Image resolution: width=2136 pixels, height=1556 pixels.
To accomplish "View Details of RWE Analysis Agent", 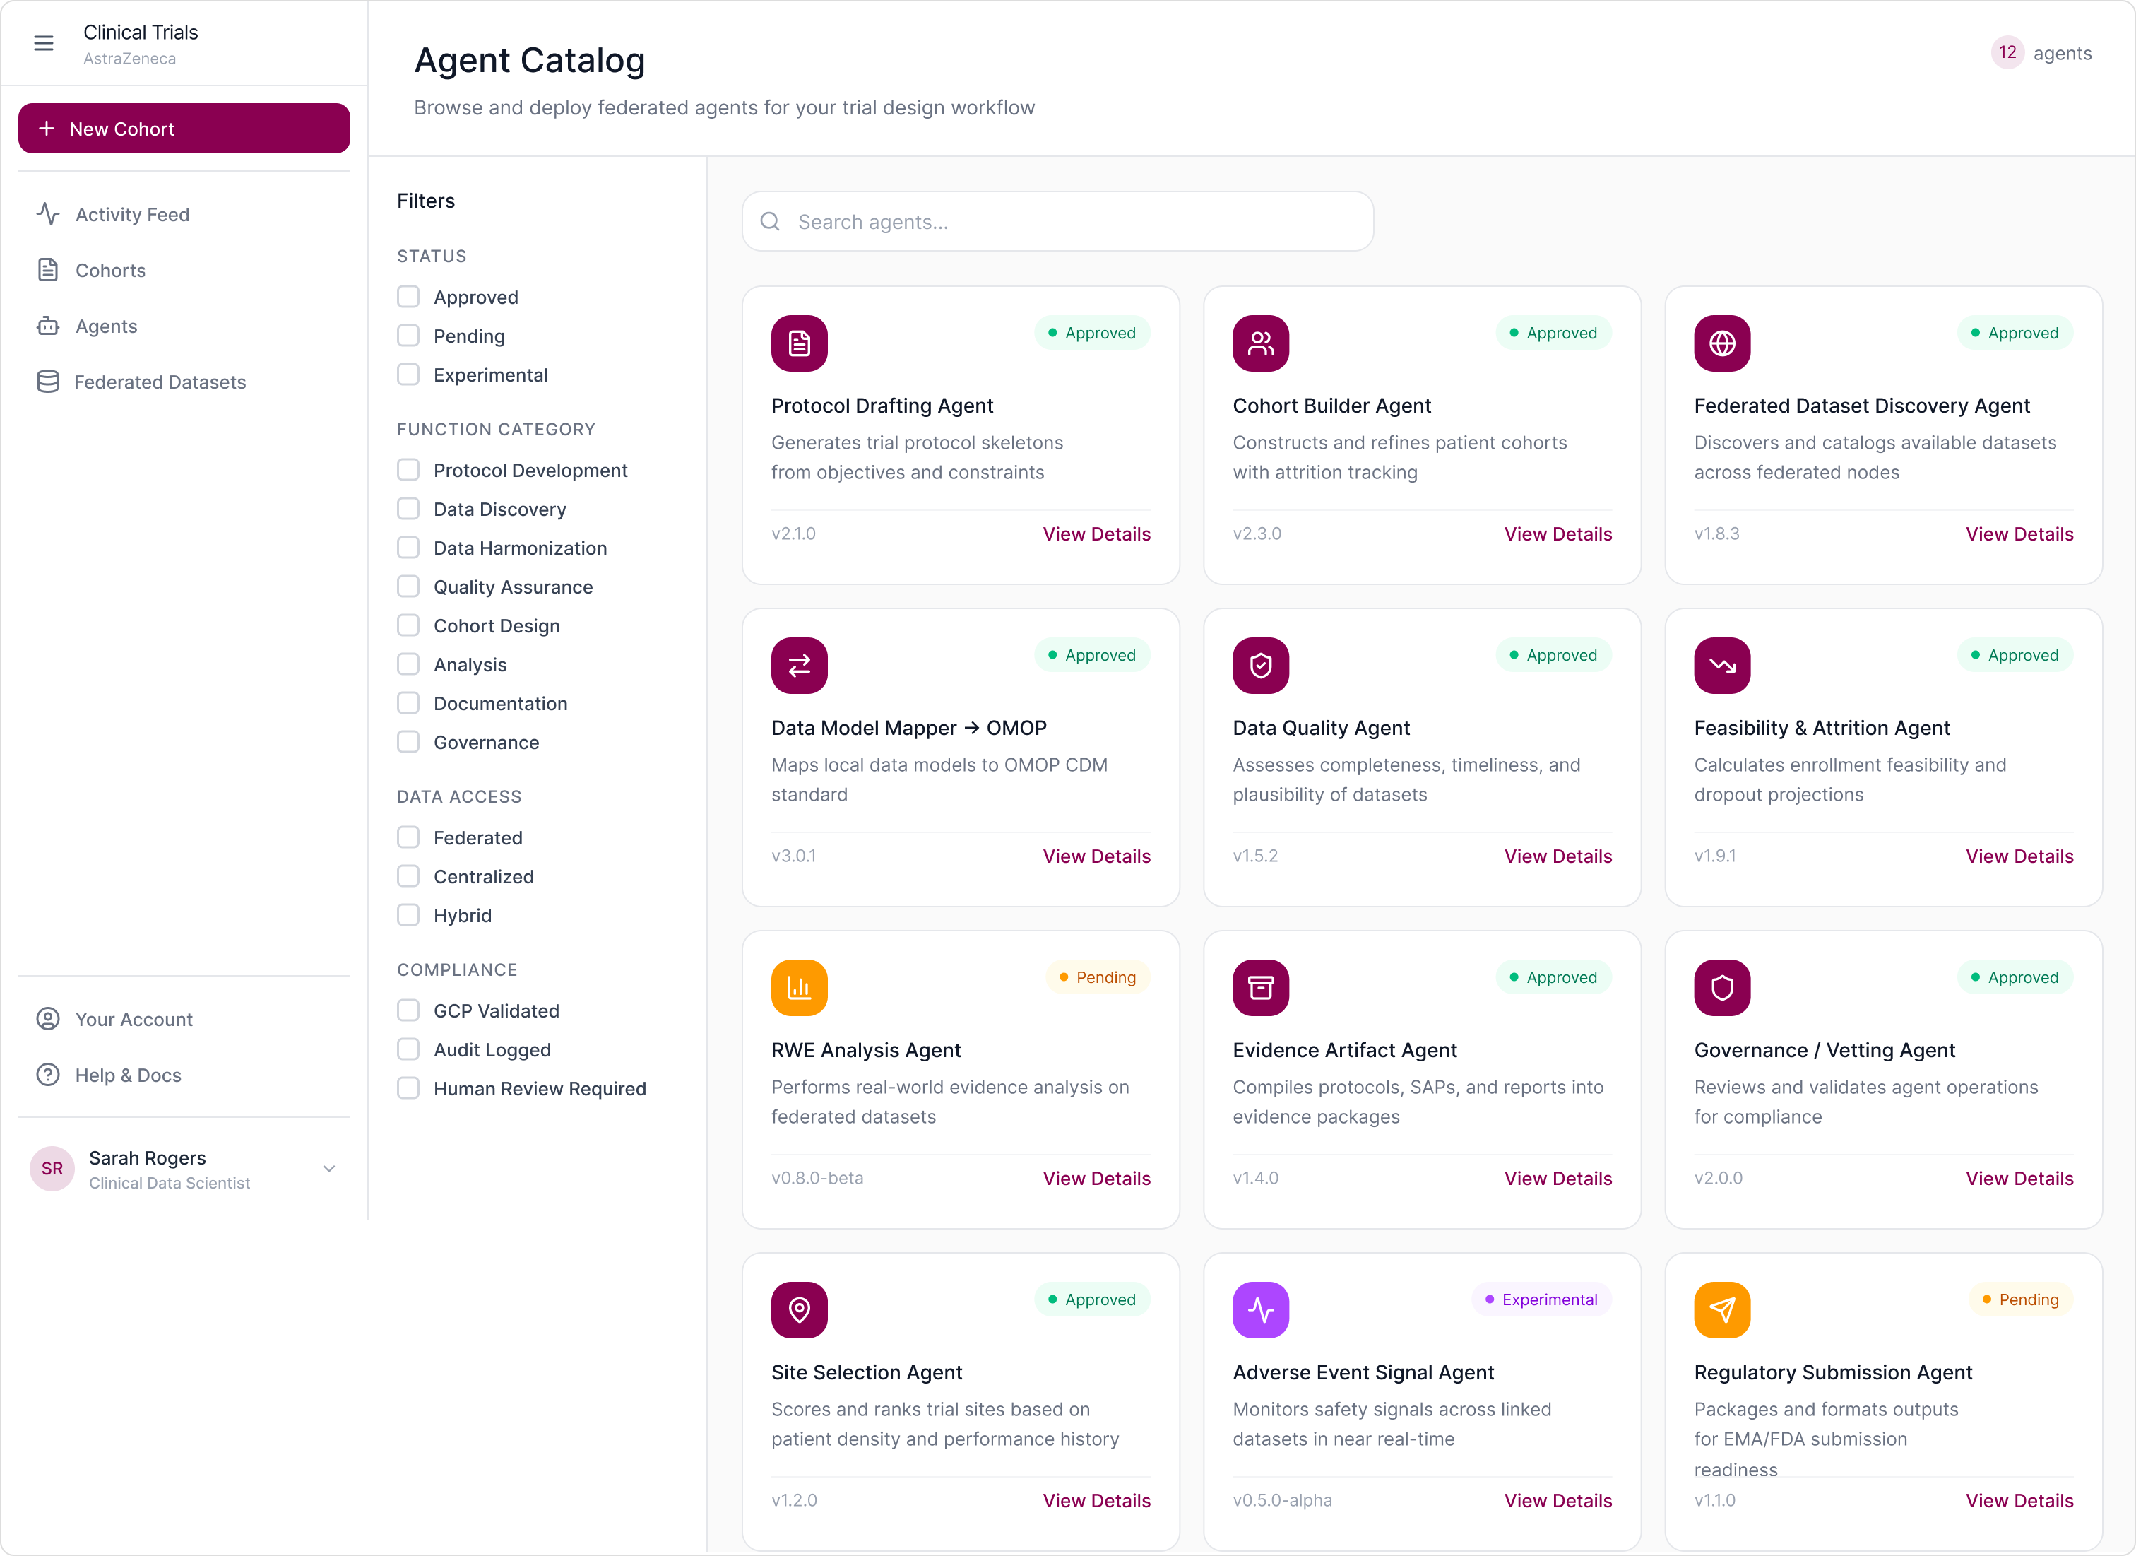I will [1096, 1178].
